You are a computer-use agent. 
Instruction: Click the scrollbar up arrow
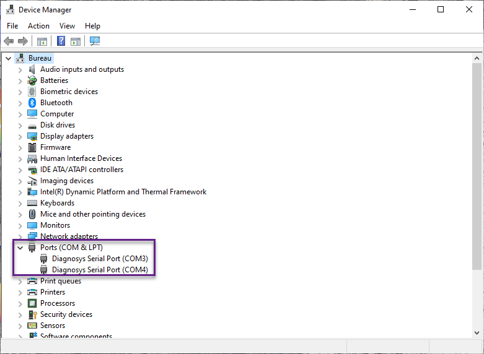[x=477, y=58]
